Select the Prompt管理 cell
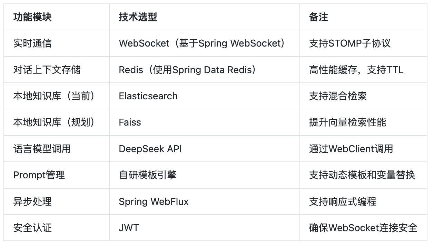 (39, 175)
